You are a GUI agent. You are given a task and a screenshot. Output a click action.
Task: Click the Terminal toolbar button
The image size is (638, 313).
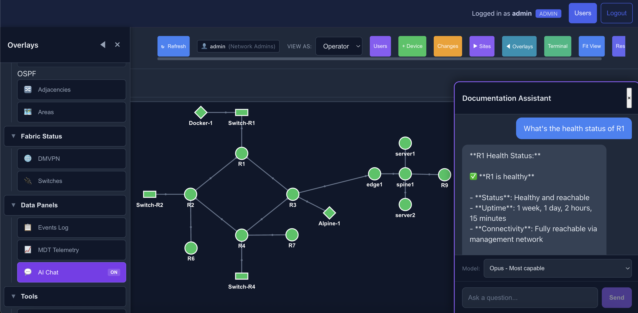click(557, 46)
